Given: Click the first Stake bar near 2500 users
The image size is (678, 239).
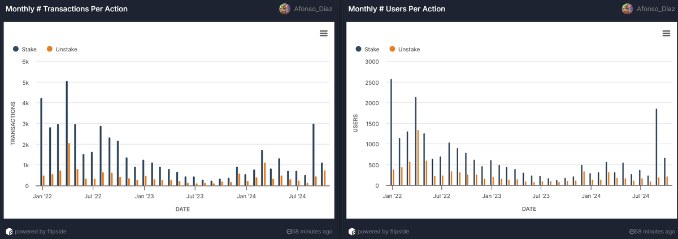Looking at the screenshot, I should 391,133.
